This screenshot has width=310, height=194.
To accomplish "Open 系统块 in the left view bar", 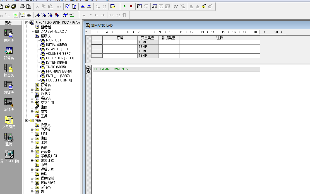I will 9,105.
